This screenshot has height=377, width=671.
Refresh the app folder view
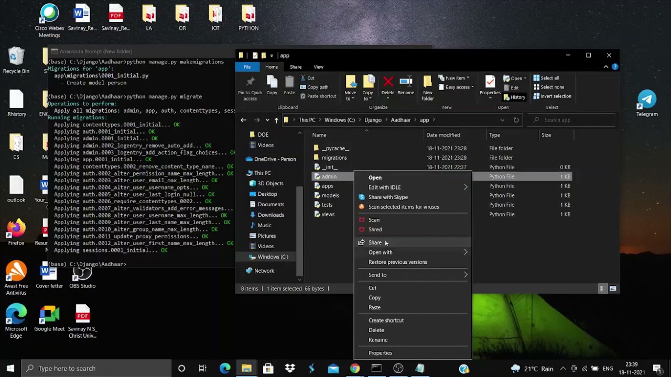click(516, 120)
